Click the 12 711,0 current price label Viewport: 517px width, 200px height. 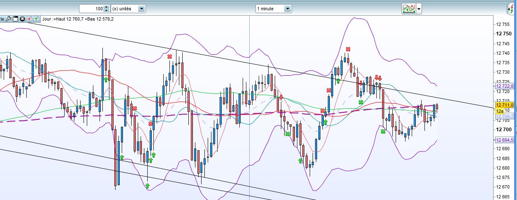coord(505,105)
